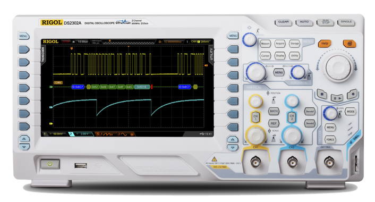
Task: Click the up arrow key right of screen
Action: pyautogui.click(x=233, y=139)
